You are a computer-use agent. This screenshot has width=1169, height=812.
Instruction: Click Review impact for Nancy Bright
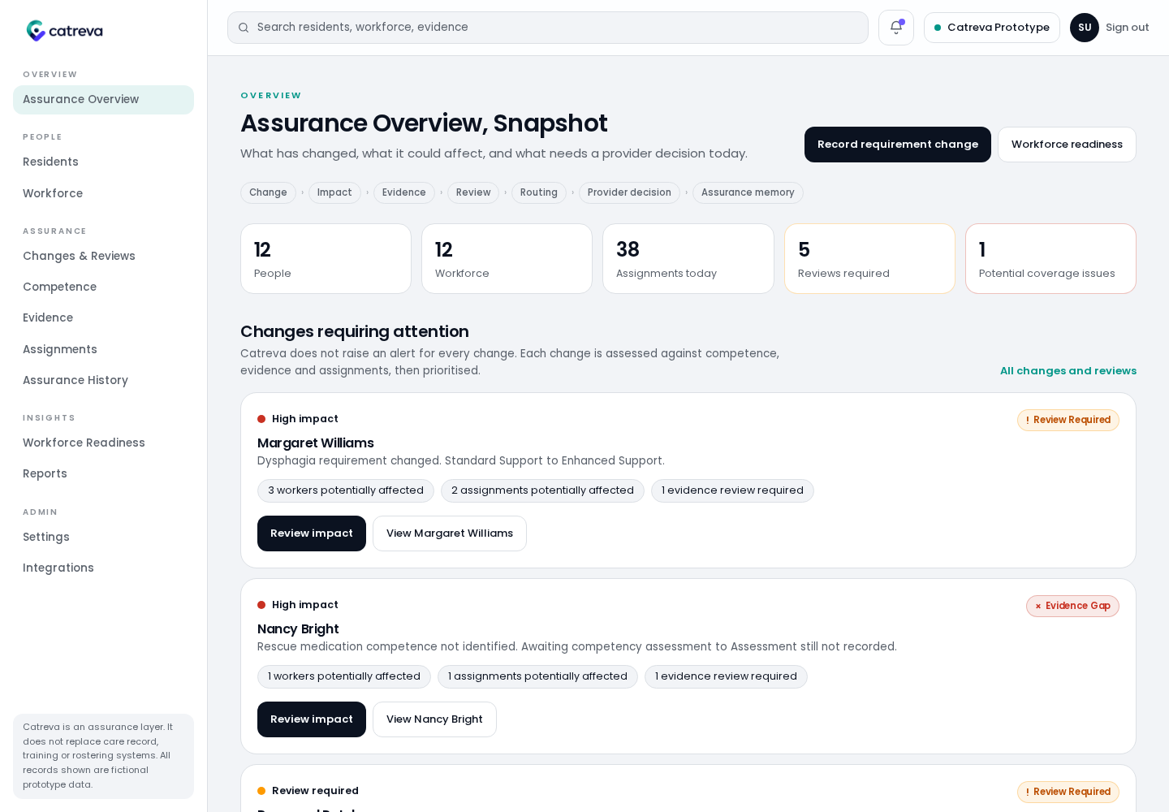312,719
